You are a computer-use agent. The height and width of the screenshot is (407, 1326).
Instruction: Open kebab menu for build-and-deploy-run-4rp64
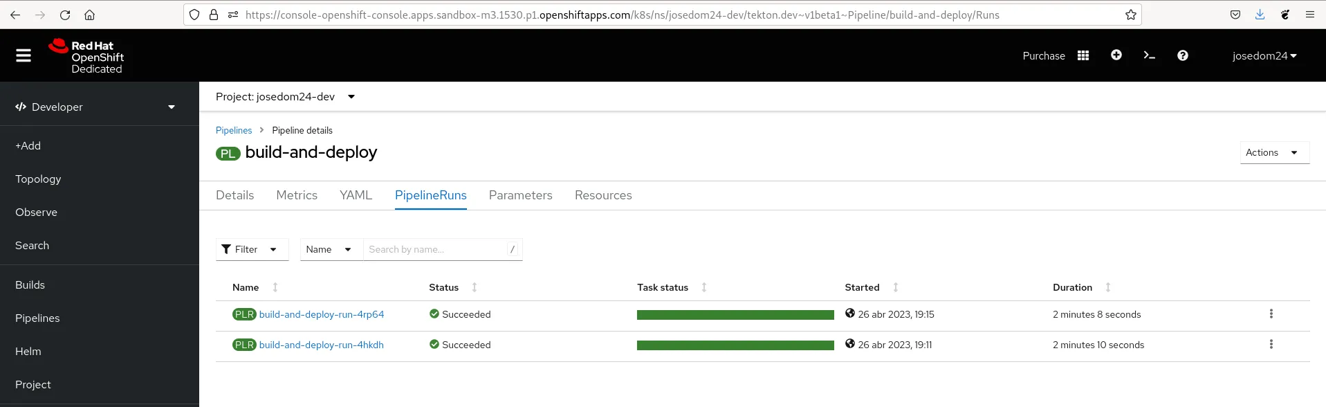click(1271, 314)
